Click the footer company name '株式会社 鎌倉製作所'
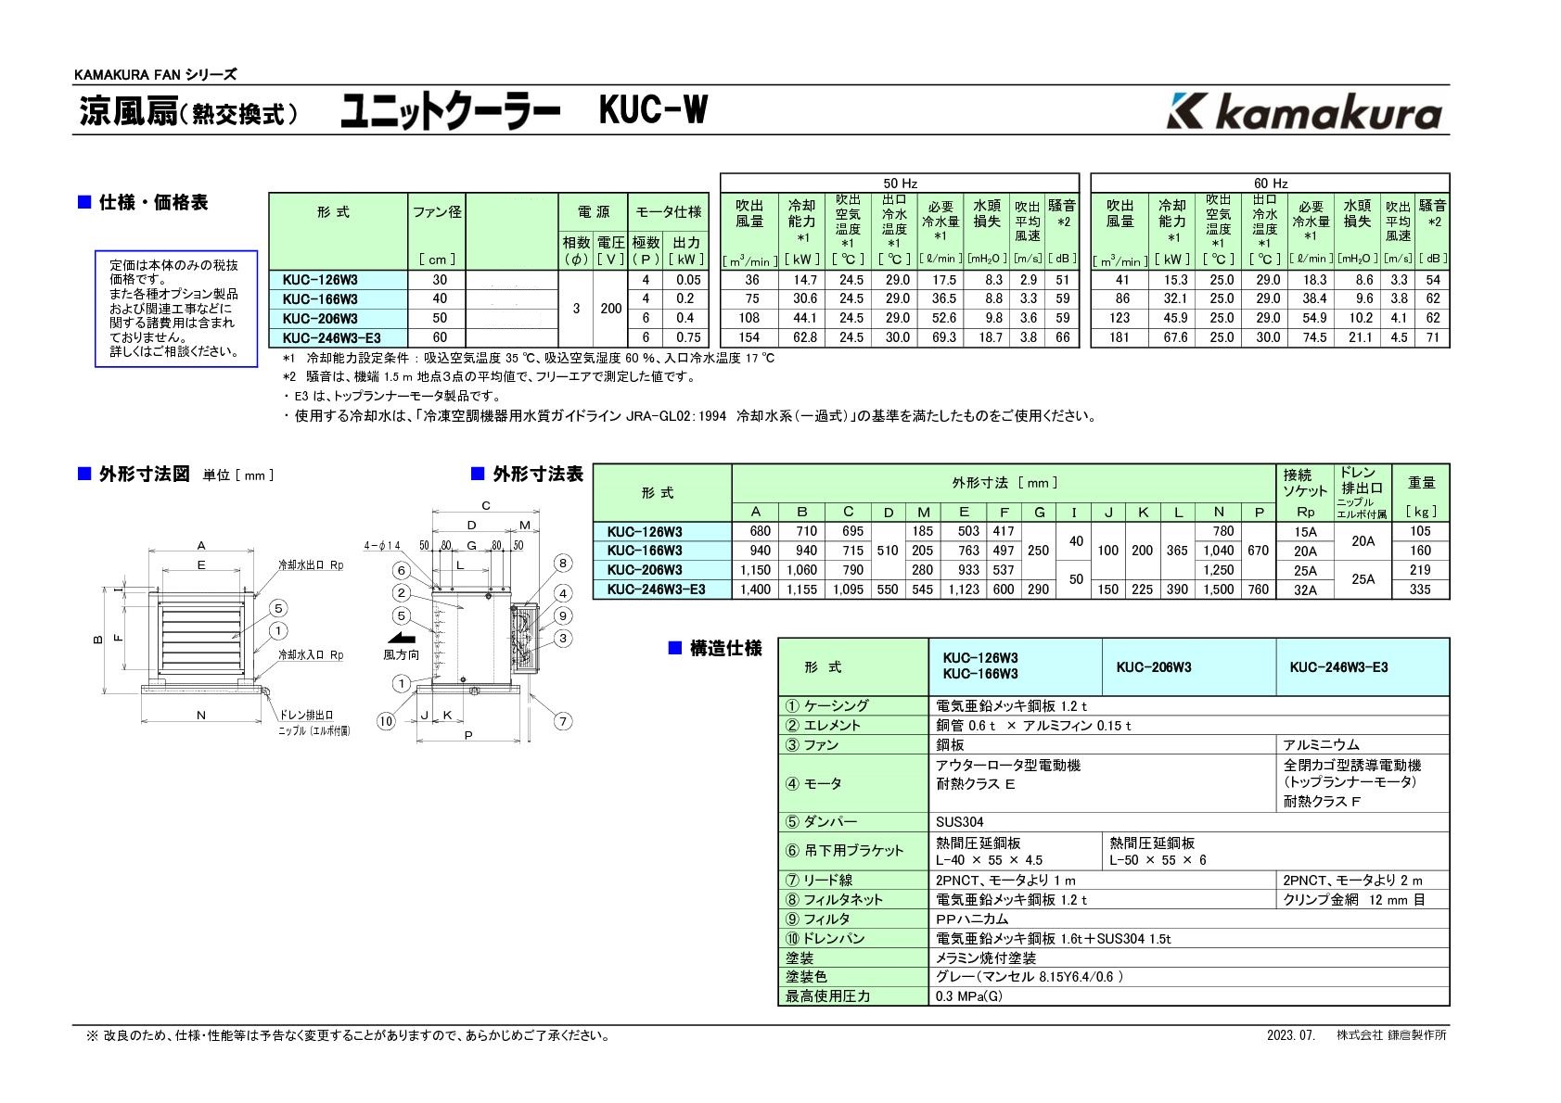The height and width of the screenshot is (1103, 1561). 1391,1035
